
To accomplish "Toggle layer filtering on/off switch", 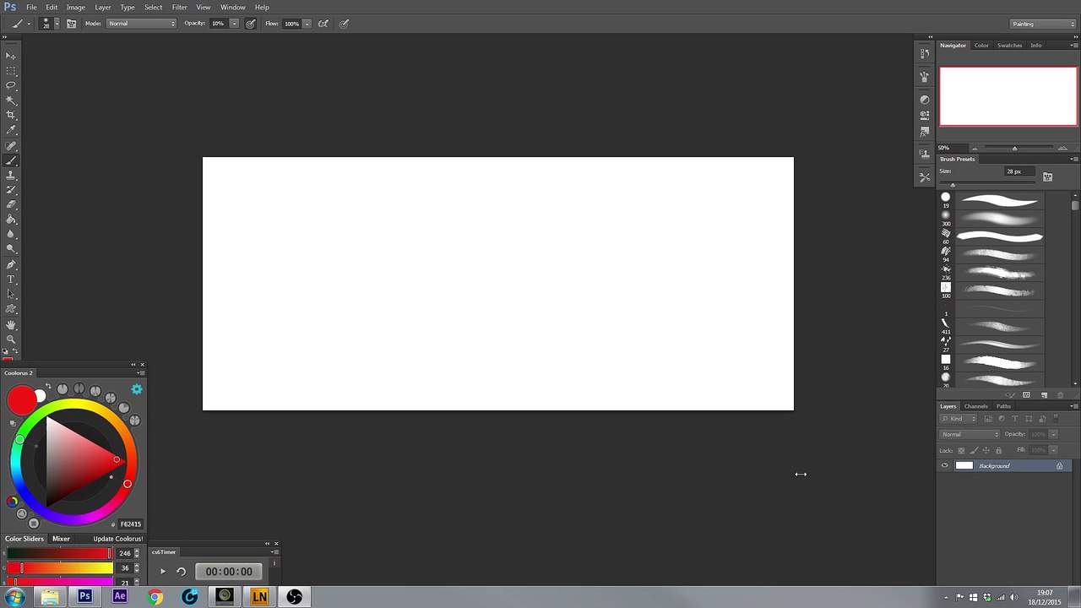I will [1056, 419].
